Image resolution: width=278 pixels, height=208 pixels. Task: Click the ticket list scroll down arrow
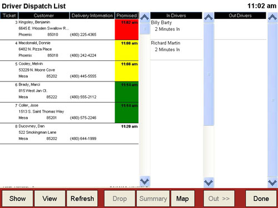[145, 181]
